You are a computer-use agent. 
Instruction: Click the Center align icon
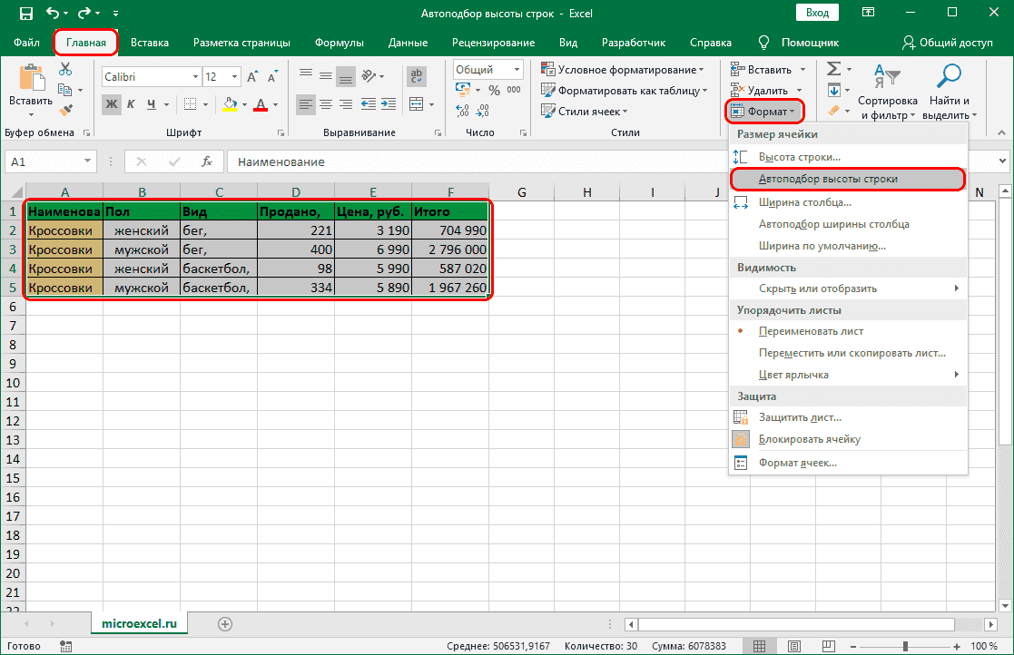pos(328,103)
